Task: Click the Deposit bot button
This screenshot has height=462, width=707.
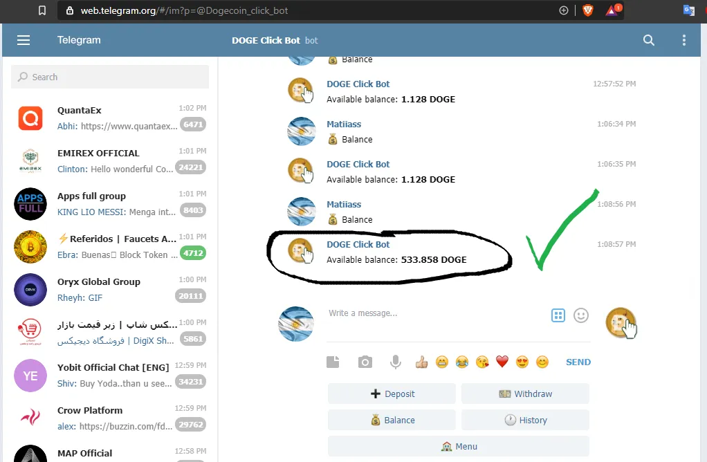Action: coord(392,394)
